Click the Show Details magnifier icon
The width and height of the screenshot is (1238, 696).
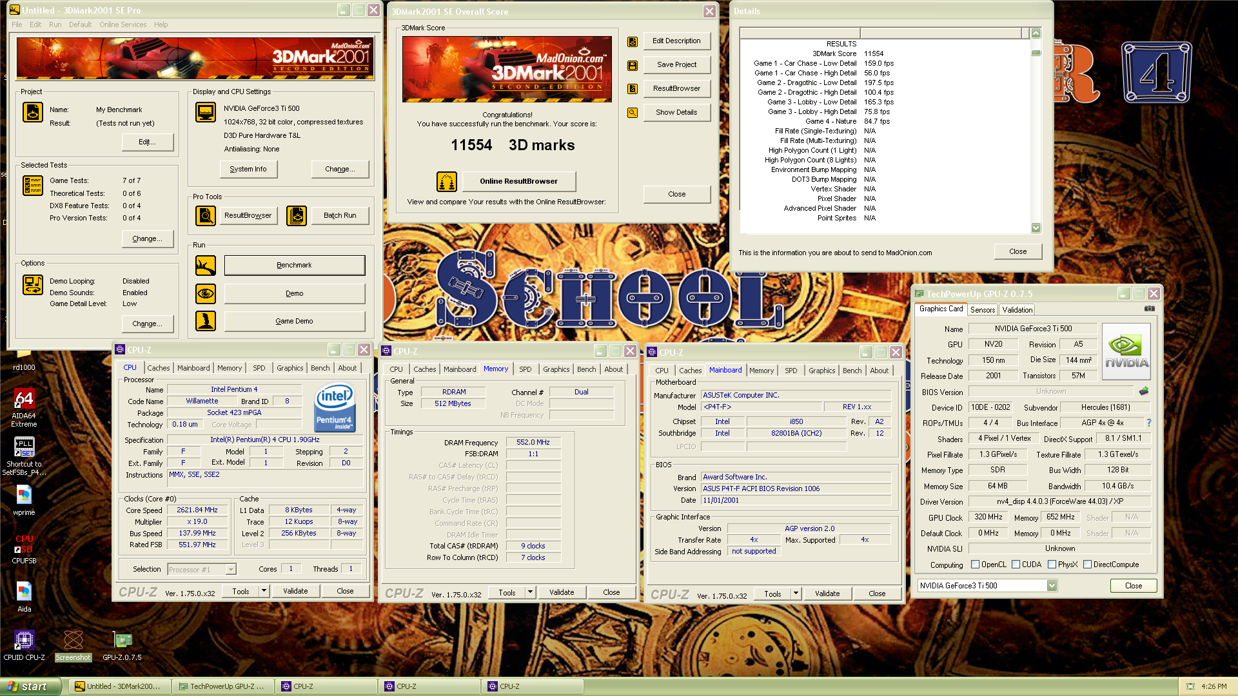(633, 113)
